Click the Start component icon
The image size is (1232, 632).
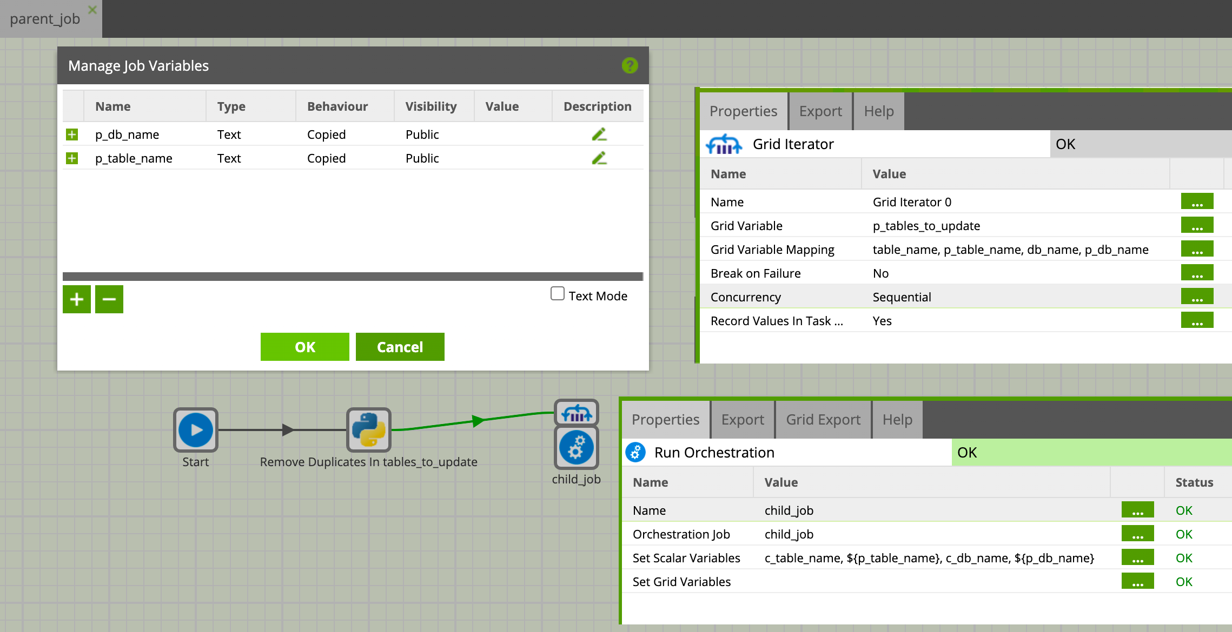[195, 429]
